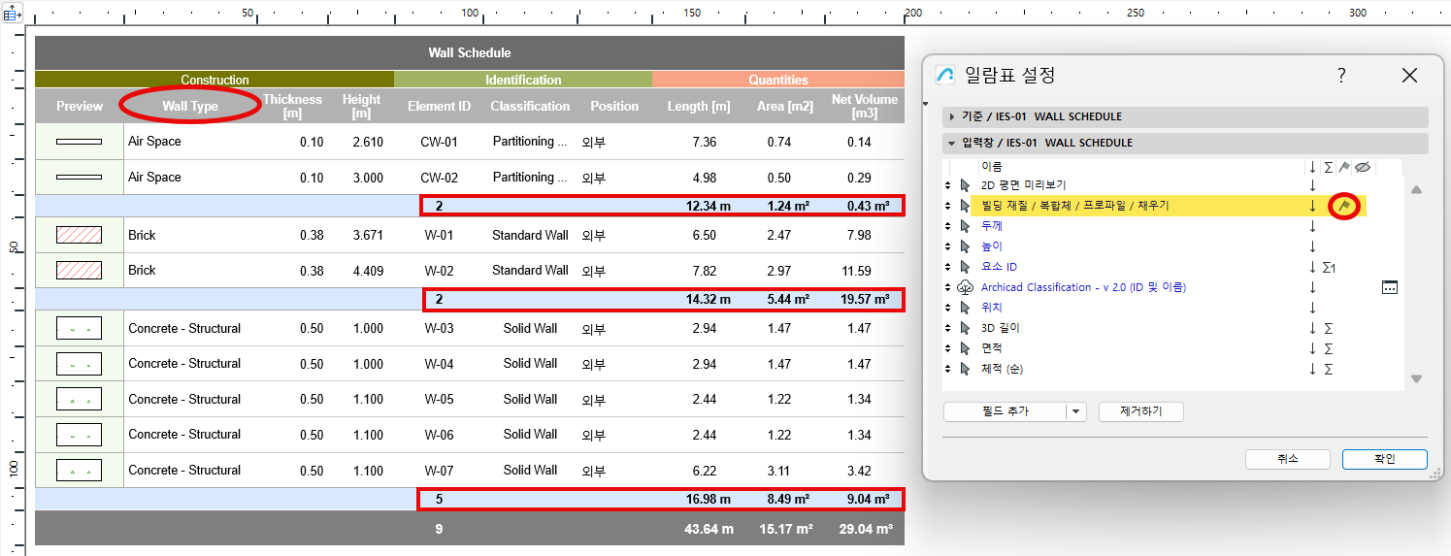Click the 제거하기 button
This screenshot has height=556, width=1451.
coord(1140,411)
